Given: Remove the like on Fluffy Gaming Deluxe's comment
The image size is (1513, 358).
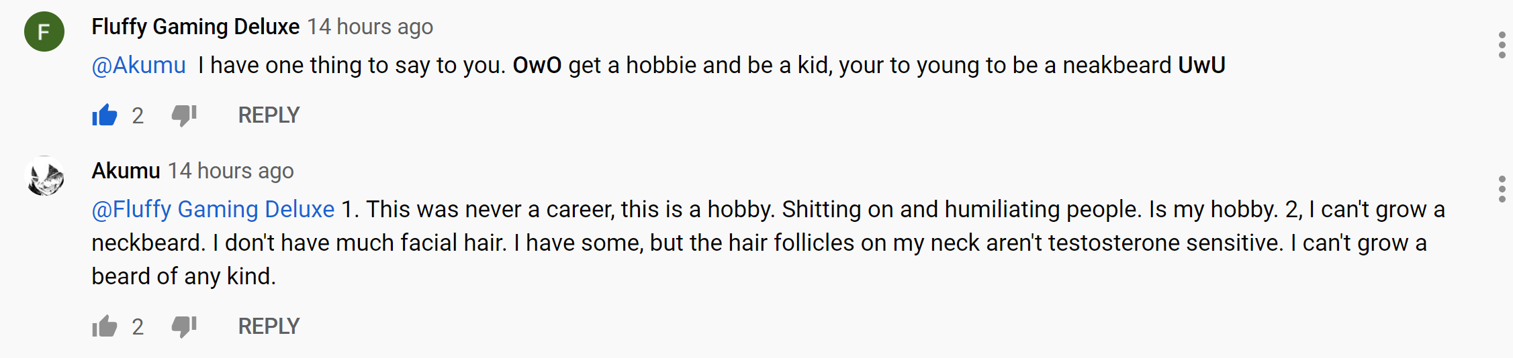Looking at the screenshot, I should 105,115.
